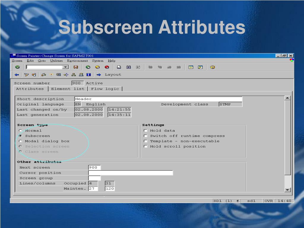Click the green checkmark Enter icon

point(18,67)
